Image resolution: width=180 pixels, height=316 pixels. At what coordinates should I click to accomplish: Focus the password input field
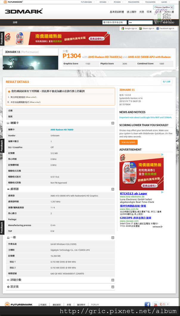click(x=140, y=23)
